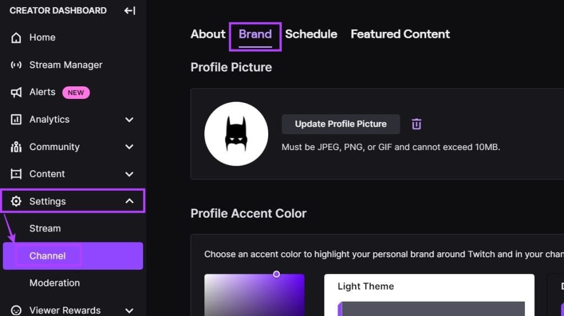Click the Settings gear icon
The image size is (564, 316).
click(x=16, y=201)
